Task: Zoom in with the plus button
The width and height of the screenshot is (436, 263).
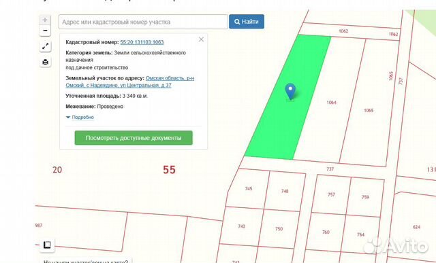Action: [x=45, y=20]
